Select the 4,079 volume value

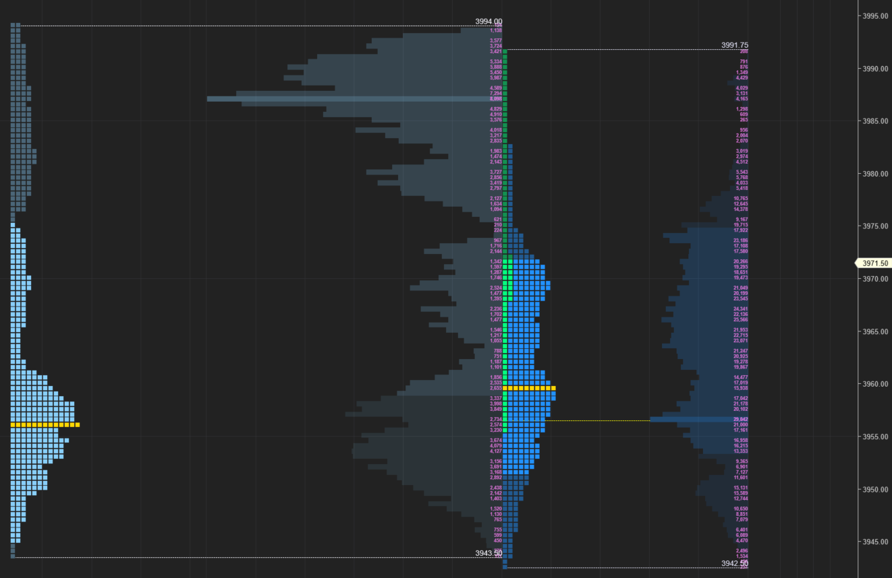[x=496, y=446]
